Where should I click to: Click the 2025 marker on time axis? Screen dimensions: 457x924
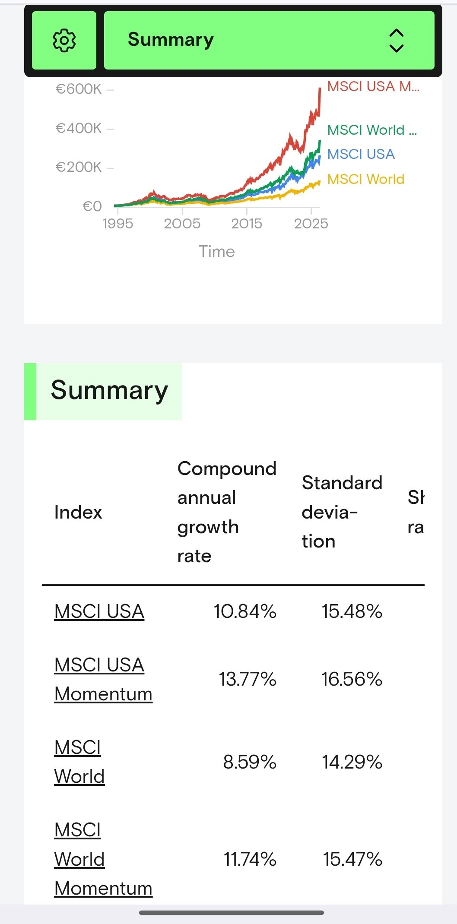[311, 223]
